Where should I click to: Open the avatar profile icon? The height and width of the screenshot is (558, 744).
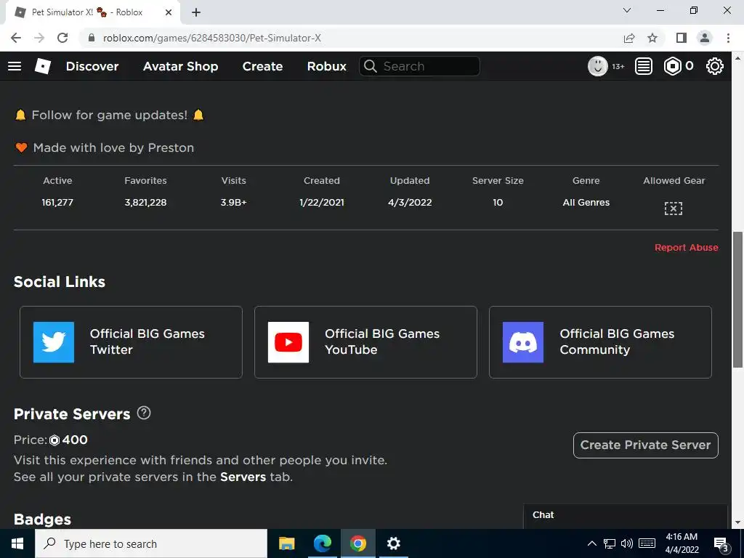[597, 66]
